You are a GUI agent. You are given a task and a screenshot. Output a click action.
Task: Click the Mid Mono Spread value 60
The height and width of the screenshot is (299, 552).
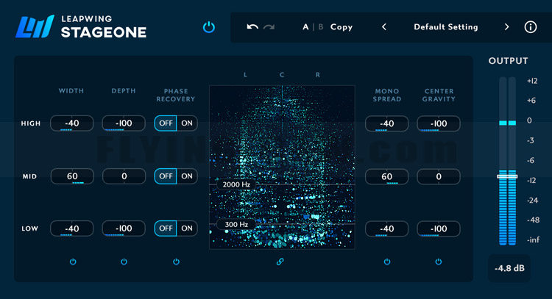tap(386, 176)
